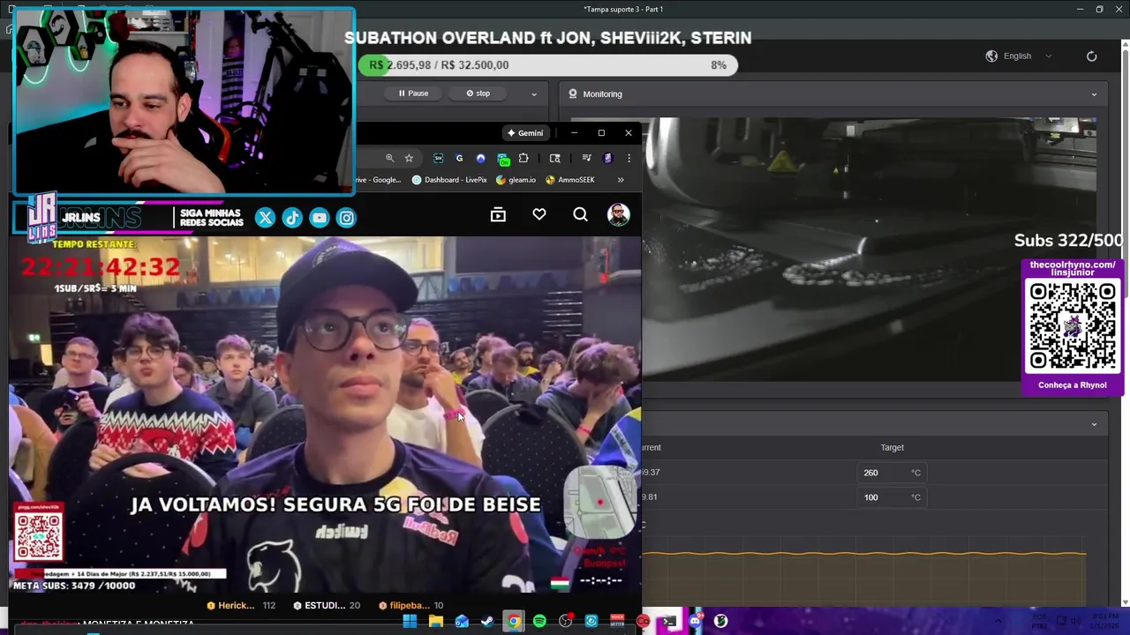
Task: Open the screenshot capture extension in Chrome
Action: tap(438, 158)
